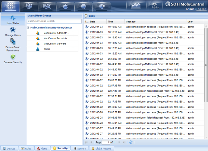Viewport: 208px width, 151px height.
Task: Open the Apple iOS devices tab
Action: [65, 6]
